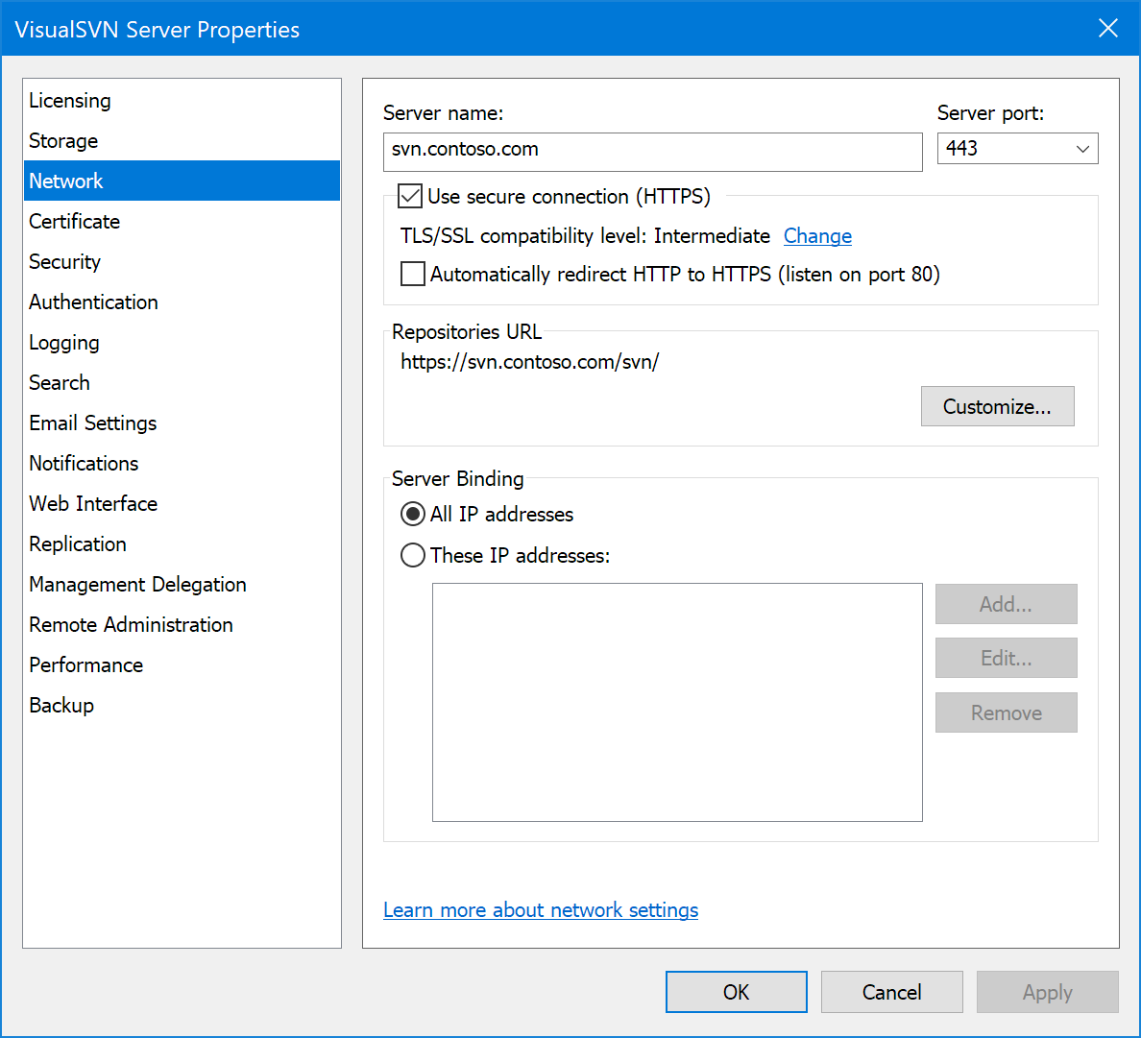Screen dimensions: 1141x1038
Task: Navigate to Remote Administration settings
Action: [131, 625]
